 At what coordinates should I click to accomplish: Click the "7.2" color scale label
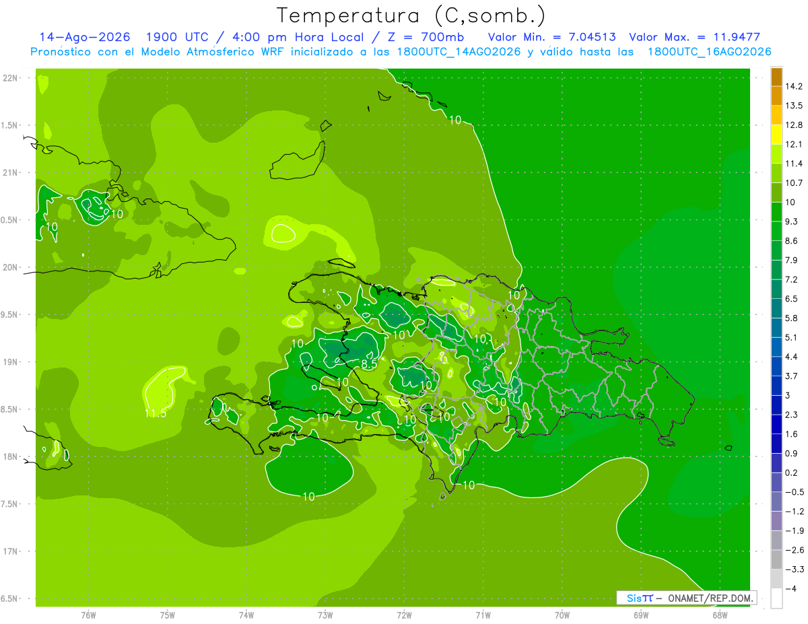click(x=793, y=279)
